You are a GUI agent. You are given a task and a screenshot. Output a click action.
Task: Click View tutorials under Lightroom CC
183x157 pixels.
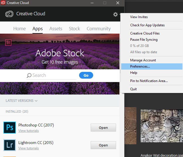29,148
